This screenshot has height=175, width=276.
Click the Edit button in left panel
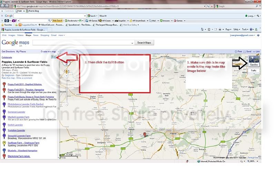53,57
